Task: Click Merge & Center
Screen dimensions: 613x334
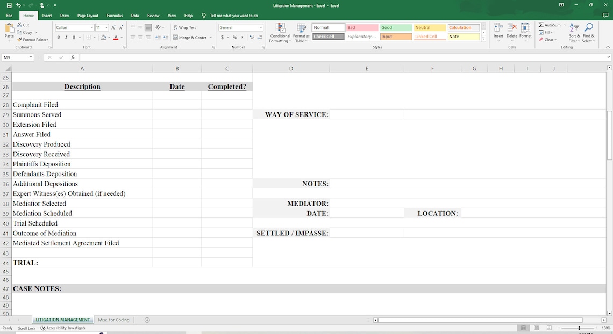Action: tap(191, 37)
